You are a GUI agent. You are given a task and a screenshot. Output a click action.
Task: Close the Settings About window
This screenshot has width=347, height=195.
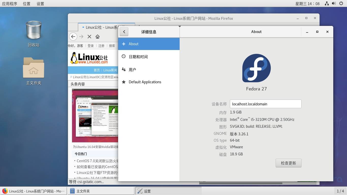[327, 32]
